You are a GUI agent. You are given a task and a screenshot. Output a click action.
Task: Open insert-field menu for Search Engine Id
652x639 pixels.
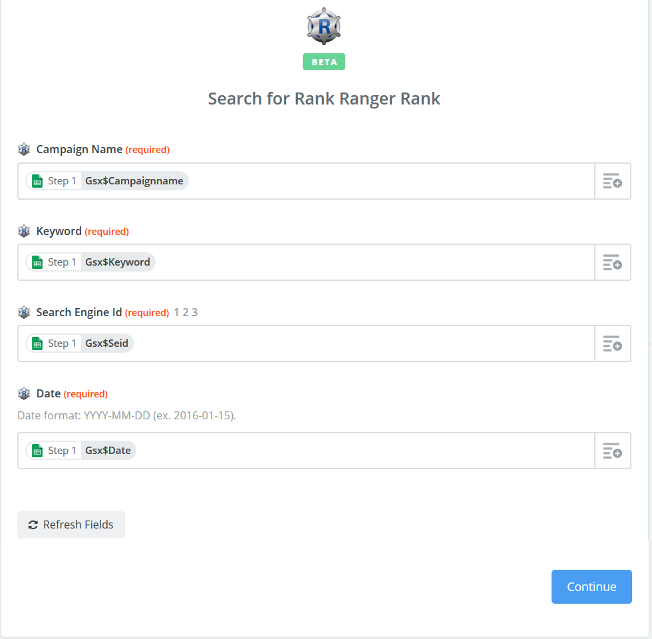(x=612, y=343)
